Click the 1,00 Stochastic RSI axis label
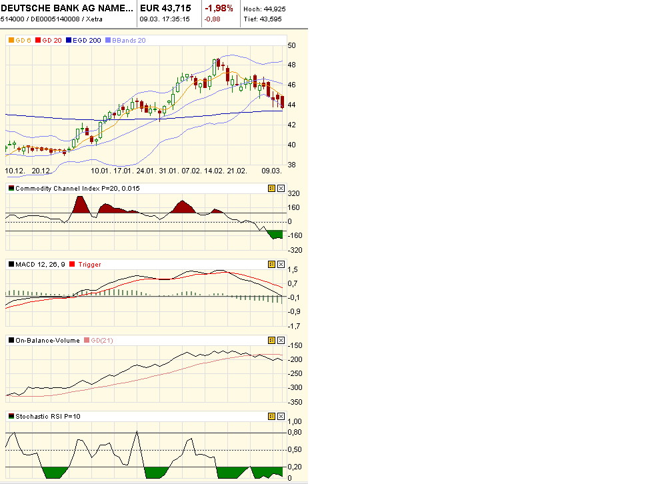The width and height of the screenshot is (672, 484). (x=295, y=421)
